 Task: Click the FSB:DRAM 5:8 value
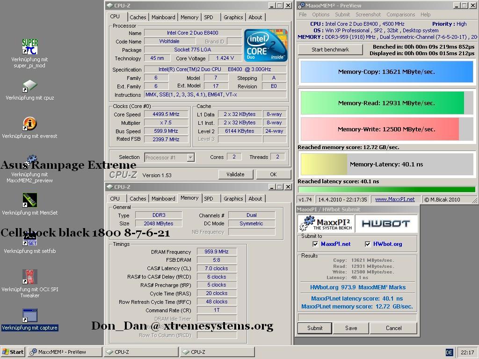tap(217, 260)
